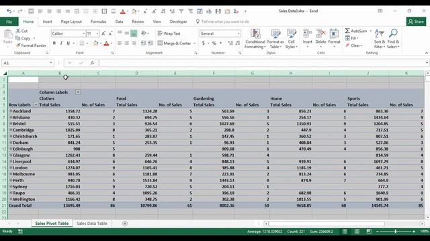Switch to the Insert ribbon tab
Screen dimensions: 430x241
47,21
